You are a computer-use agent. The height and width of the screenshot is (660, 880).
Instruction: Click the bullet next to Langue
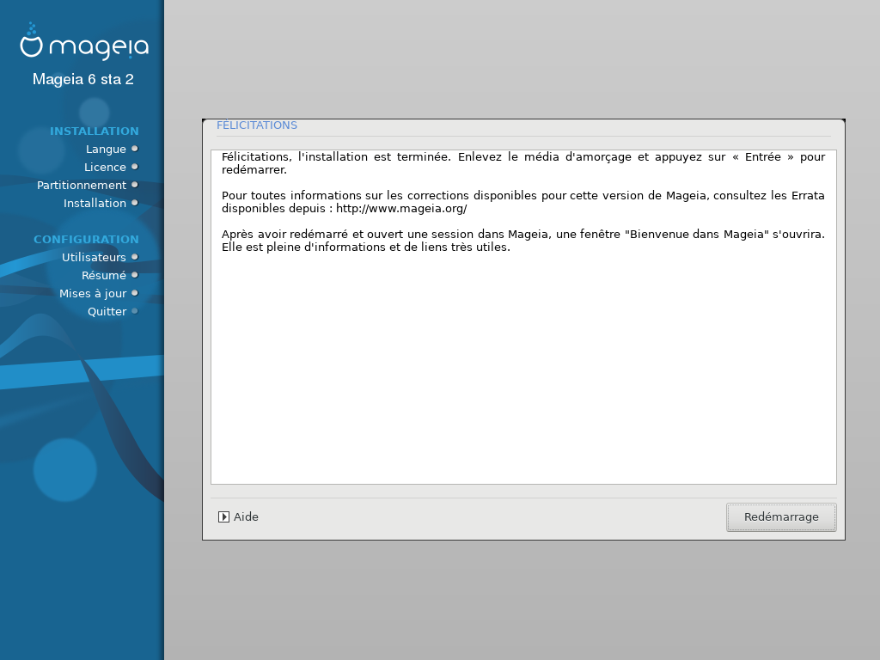pos(135,149)
